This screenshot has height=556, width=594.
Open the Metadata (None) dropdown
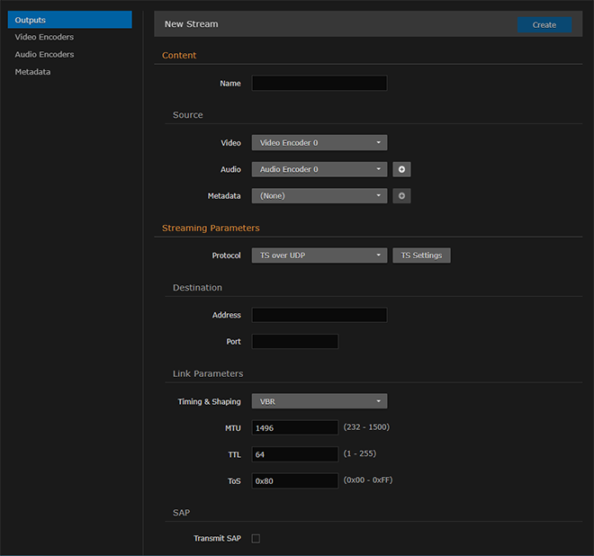pos(319,195)
